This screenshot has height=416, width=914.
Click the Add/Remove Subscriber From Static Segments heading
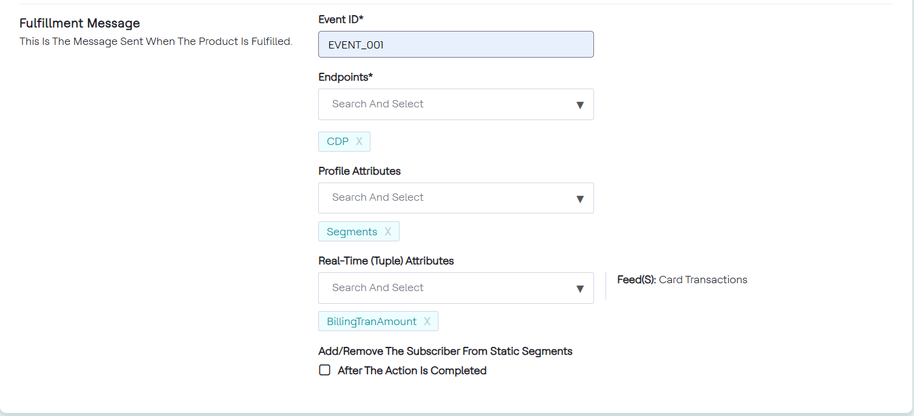point(445,351)
